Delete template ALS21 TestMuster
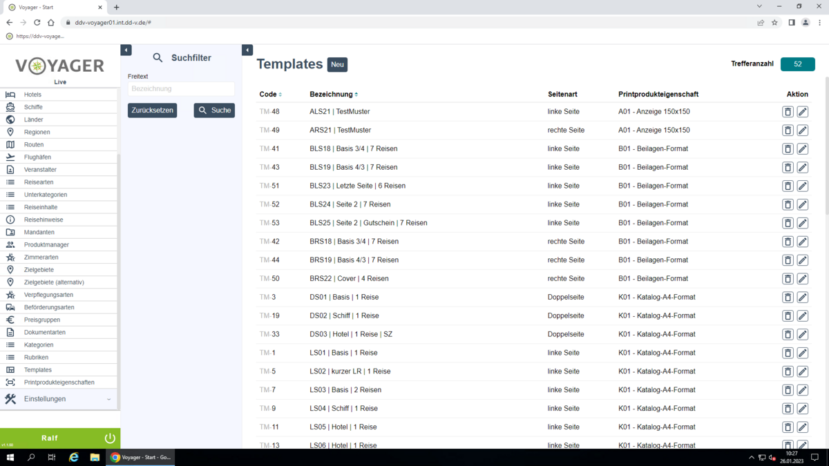Image resolution: width=829 pixels, height=466 pixels. (788, 112)
